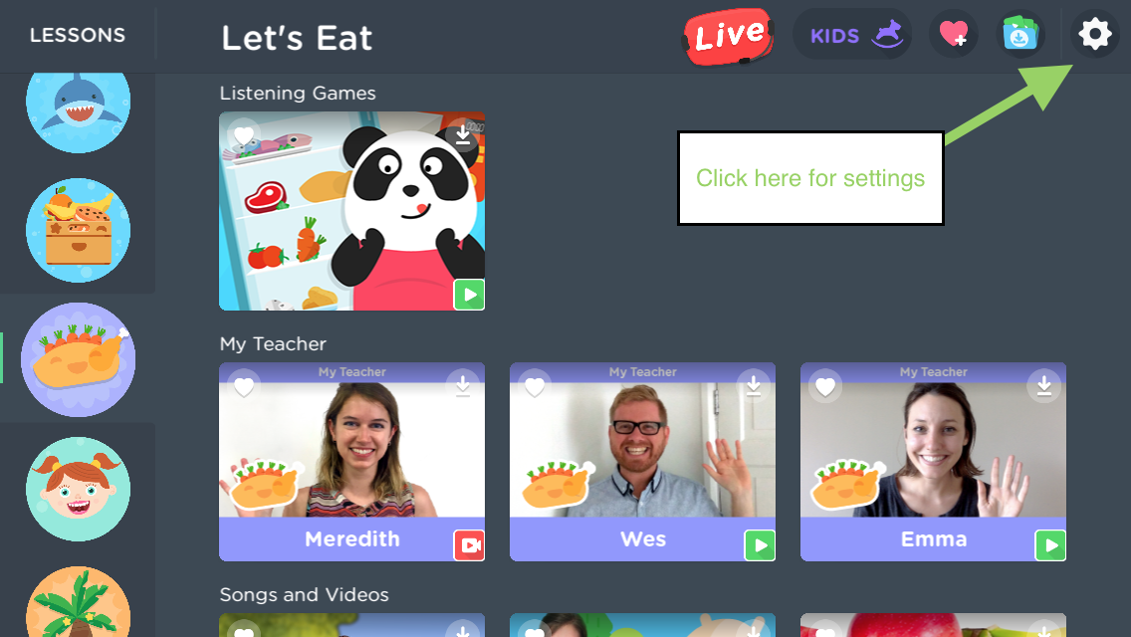Open settings with the gear icon

(1094, 34)
